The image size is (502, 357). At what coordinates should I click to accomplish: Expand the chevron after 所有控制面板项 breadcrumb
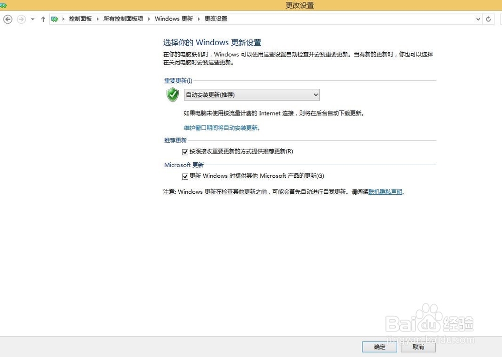[x=149, y=19]
